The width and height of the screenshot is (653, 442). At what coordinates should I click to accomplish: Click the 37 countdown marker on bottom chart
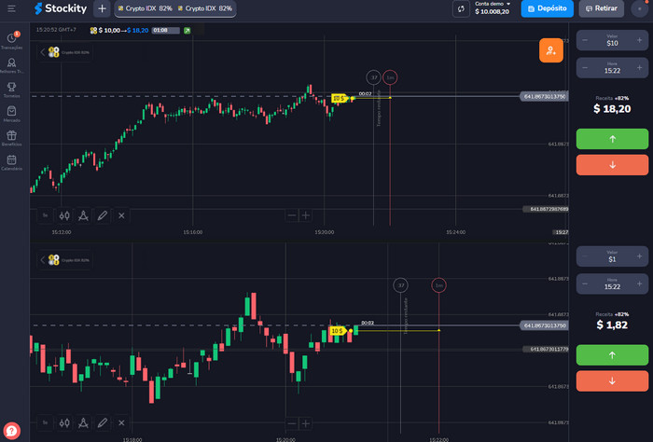click(400, 285)
